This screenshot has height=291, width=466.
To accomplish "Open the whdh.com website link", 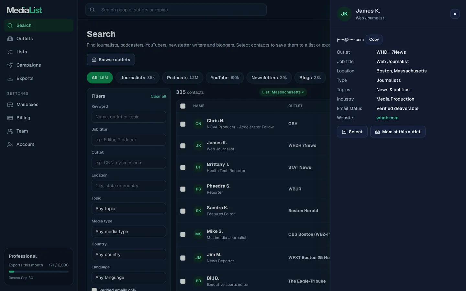I will point(387,118).
